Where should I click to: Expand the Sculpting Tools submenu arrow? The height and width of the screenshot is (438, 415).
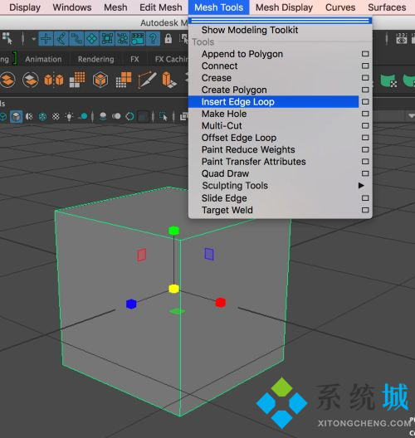pyautogui.click(x=361, y=186)
